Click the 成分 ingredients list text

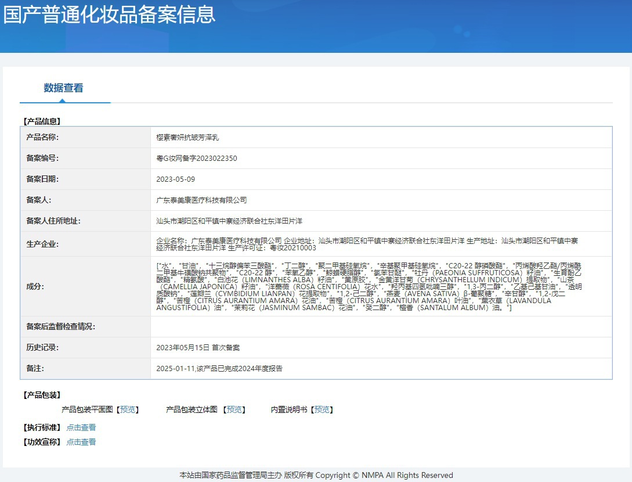[377, 286]
